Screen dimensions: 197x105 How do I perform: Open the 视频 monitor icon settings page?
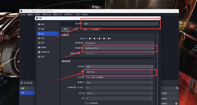pos(39,43)
